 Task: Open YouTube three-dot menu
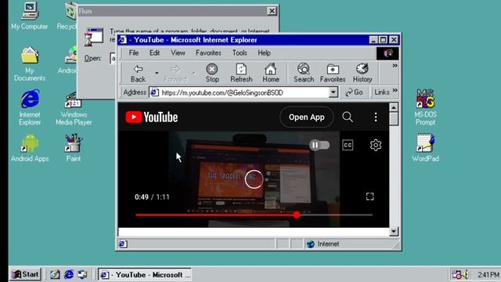tap(376, 117)
